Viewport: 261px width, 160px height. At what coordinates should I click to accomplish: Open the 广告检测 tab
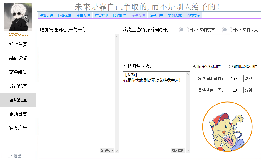pos(101,16)
